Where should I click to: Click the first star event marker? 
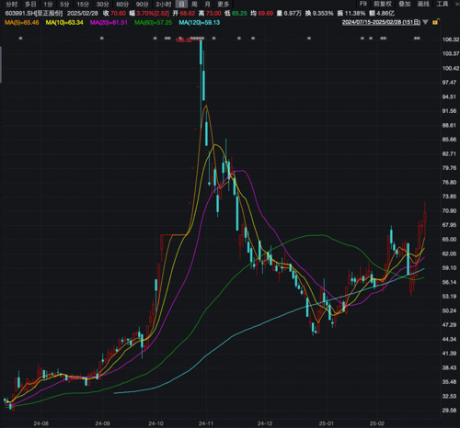click(x=20, y=39)
